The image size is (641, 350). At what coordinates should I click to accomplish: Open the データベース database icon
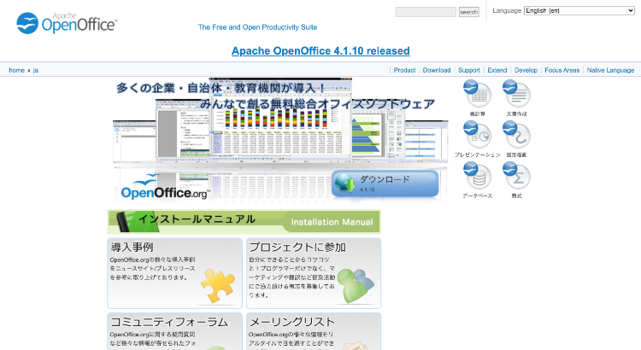[477, 176]
